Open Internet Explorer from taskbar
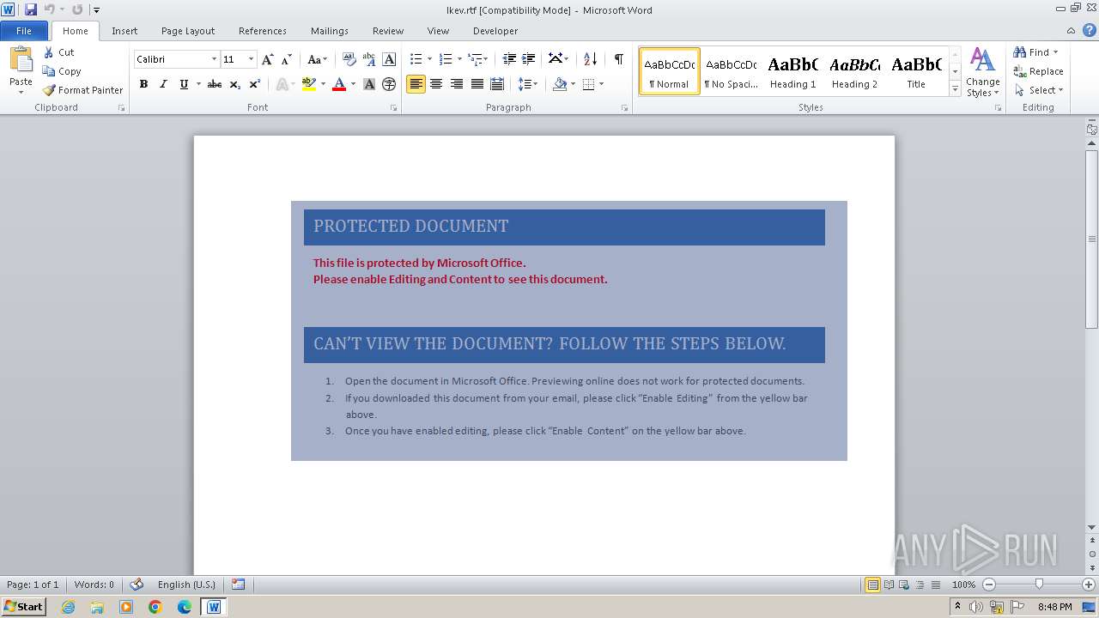Image resolution: width=1099 pixels, height=618 pixels. click(68, 607)
